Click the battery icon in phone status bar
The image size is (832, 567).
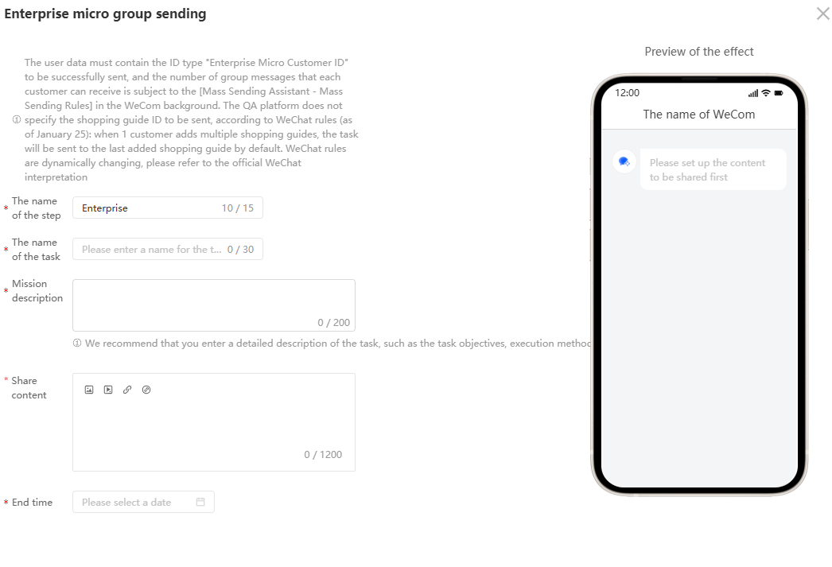pos(779,93)
